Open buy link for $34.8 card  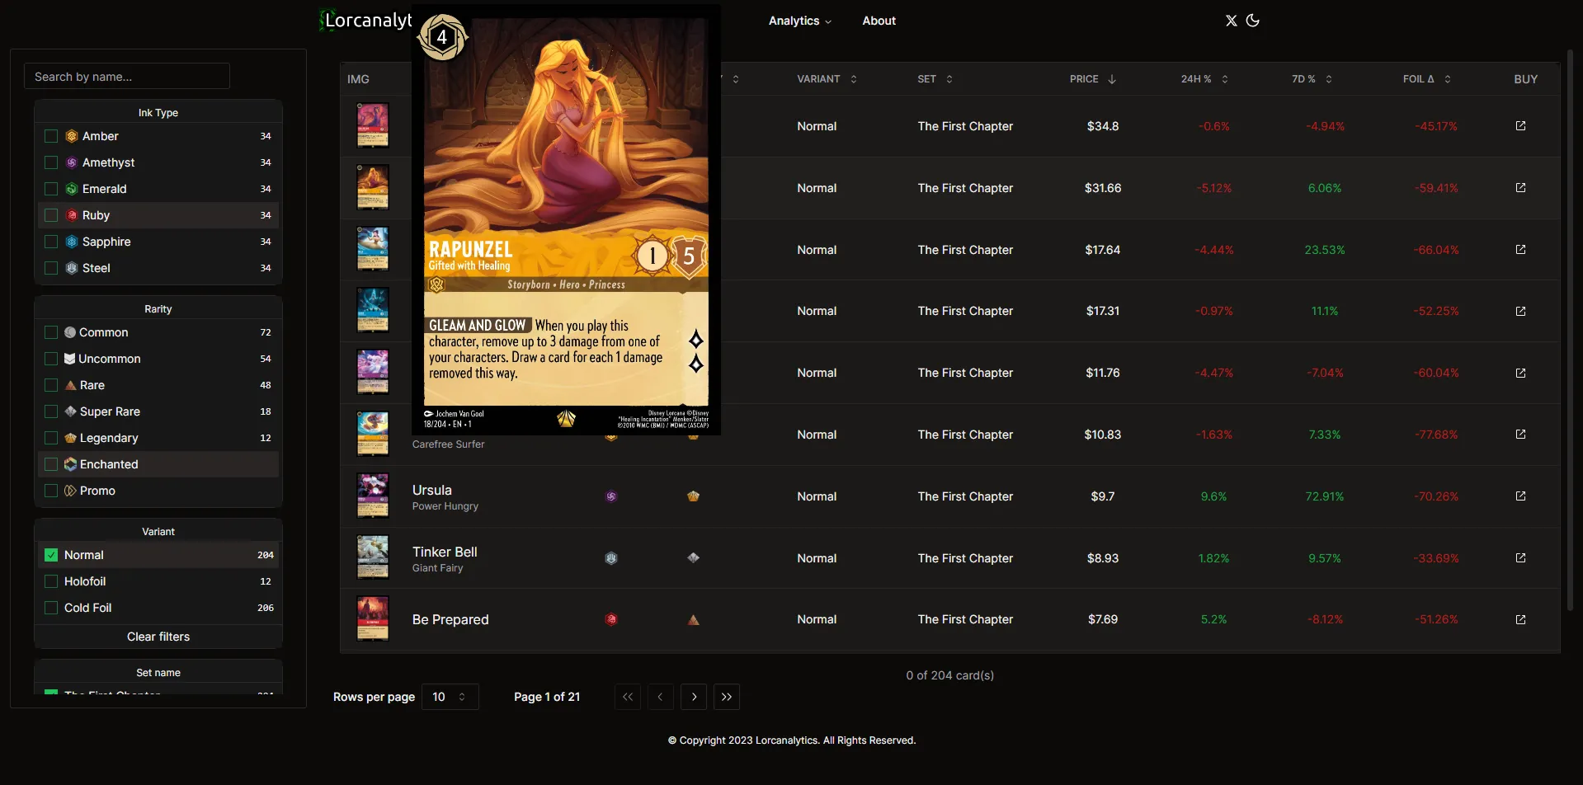(1520, 126)
